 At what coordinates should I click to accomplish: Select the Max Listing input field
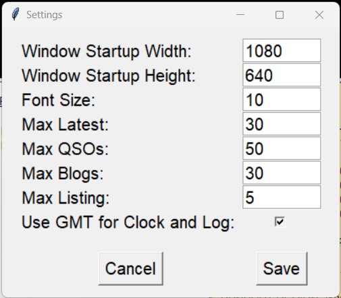pos(282,198)
